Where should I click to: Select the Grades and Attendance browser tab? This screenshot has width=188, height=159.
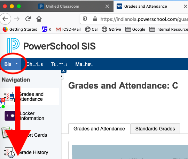click(151, 6)
